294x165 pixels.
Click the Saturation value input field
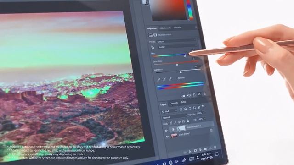[195, 59]
